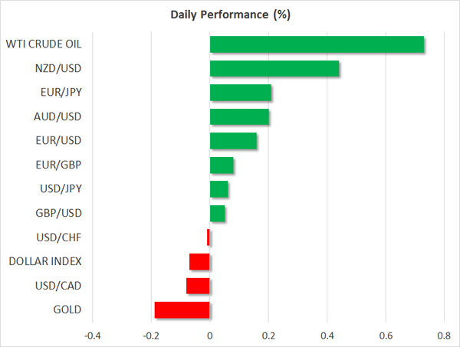Click the red USD/CAD bar
The width and height of the screenshot is (460, 347).
198,286
